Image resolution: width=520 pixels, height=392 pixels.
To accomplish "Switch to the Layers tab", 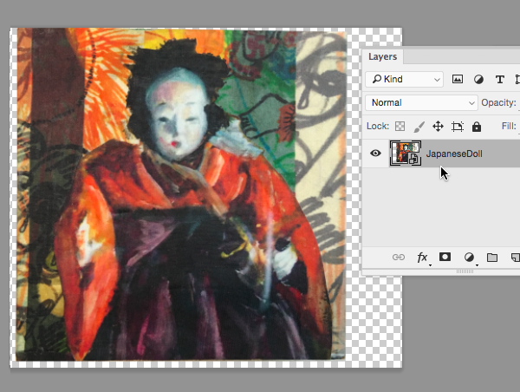I will [x=383, y=56].
